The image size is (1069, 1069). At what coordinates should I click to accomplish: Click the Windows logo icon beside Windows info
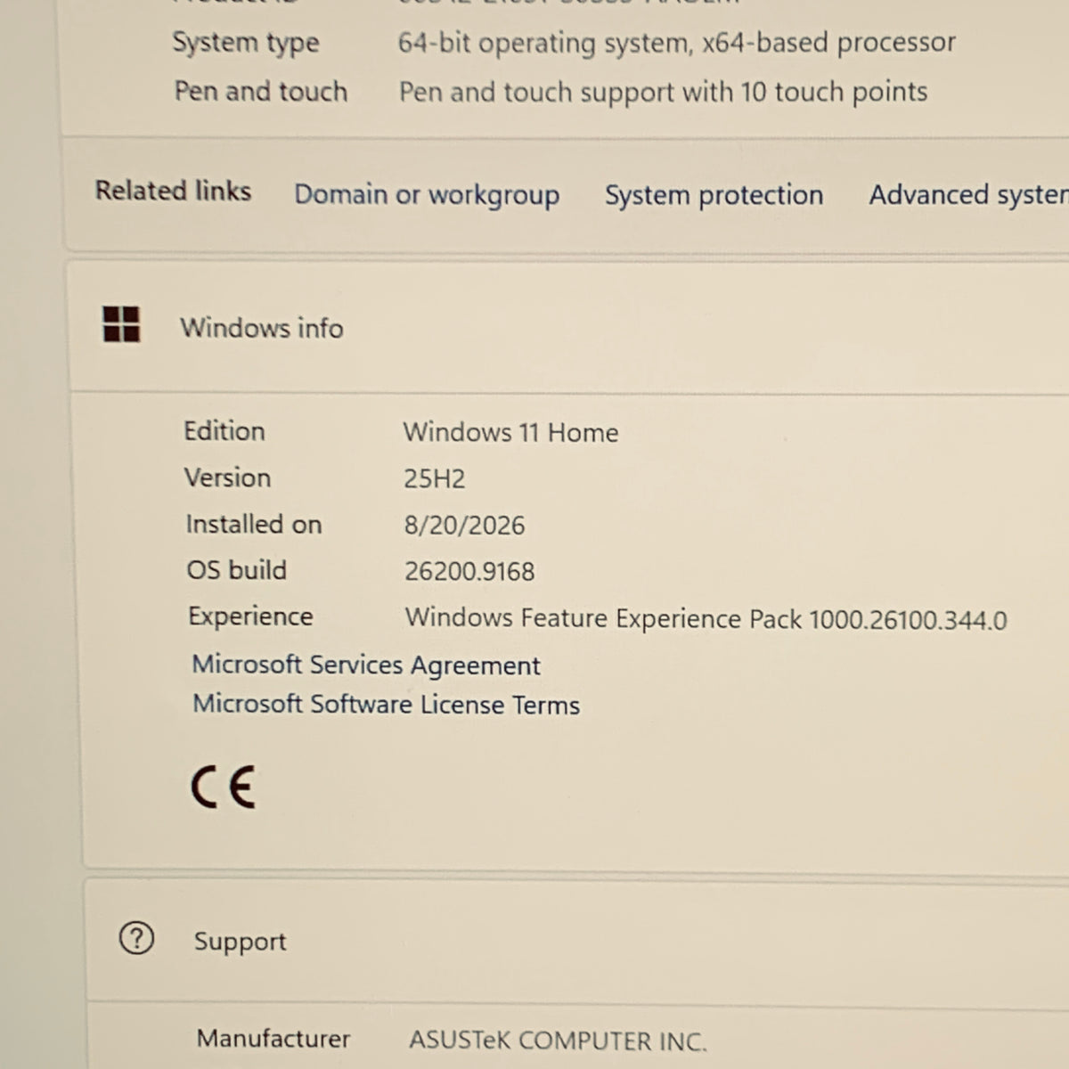[x=121, y=324]
